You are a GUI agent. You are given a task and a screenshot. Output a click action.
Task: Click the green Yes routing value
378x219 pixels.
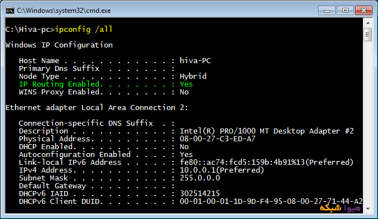pos(186,84)
